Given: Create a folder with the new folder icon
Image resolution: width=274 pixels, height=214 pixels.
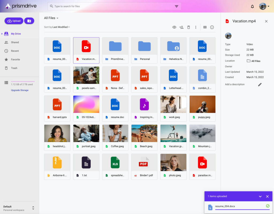Looking at the screenshot, I should [29, 21].
